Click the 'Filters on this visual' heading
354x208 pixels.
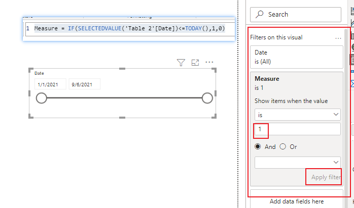[x=276, y=37]
